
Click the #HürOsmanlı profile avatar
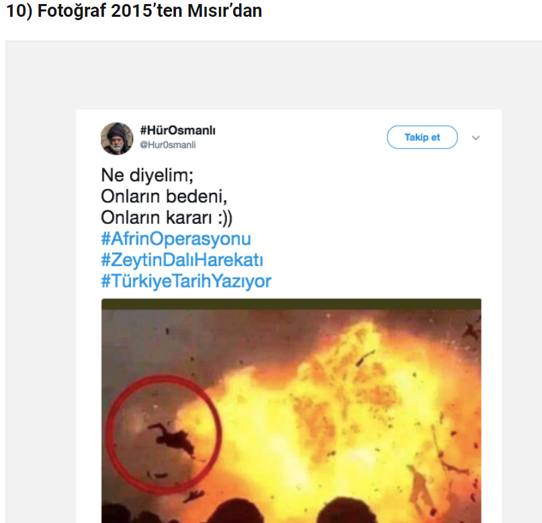point(117,138)
